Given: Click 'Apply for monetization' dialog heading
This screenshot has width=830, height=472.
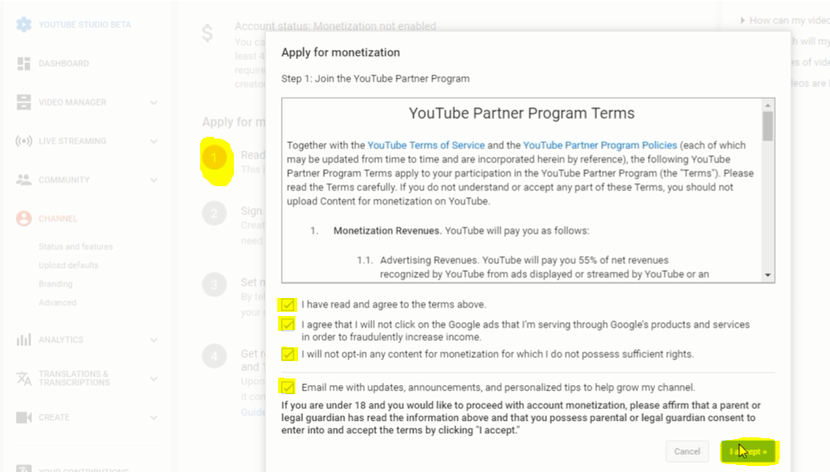Looking at the screenshot, I should [x=340, y=52].
